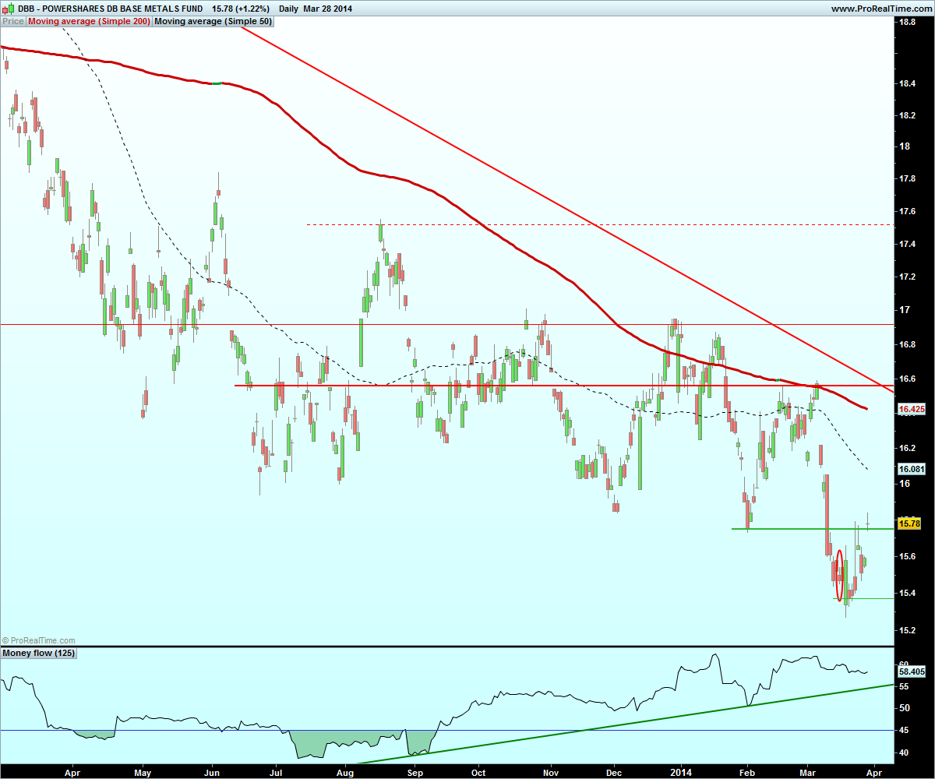Click the Money flow (125) indicator label

[39, 653]
